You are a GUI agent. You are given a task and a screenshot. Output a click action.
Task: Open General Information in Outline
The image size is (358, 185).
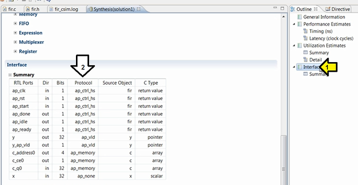pyautogui.click(x=324, y=17)
